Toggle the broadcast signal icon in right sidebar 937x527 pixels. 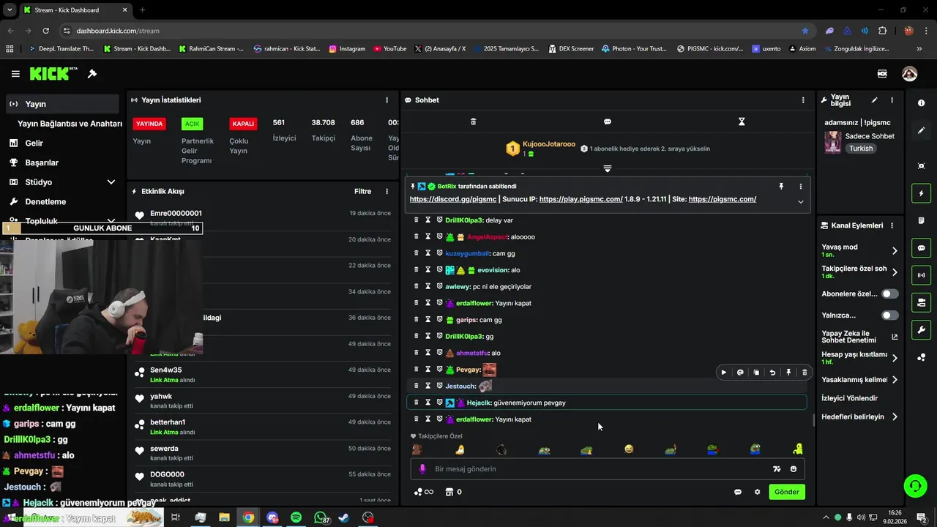point(921,275)
